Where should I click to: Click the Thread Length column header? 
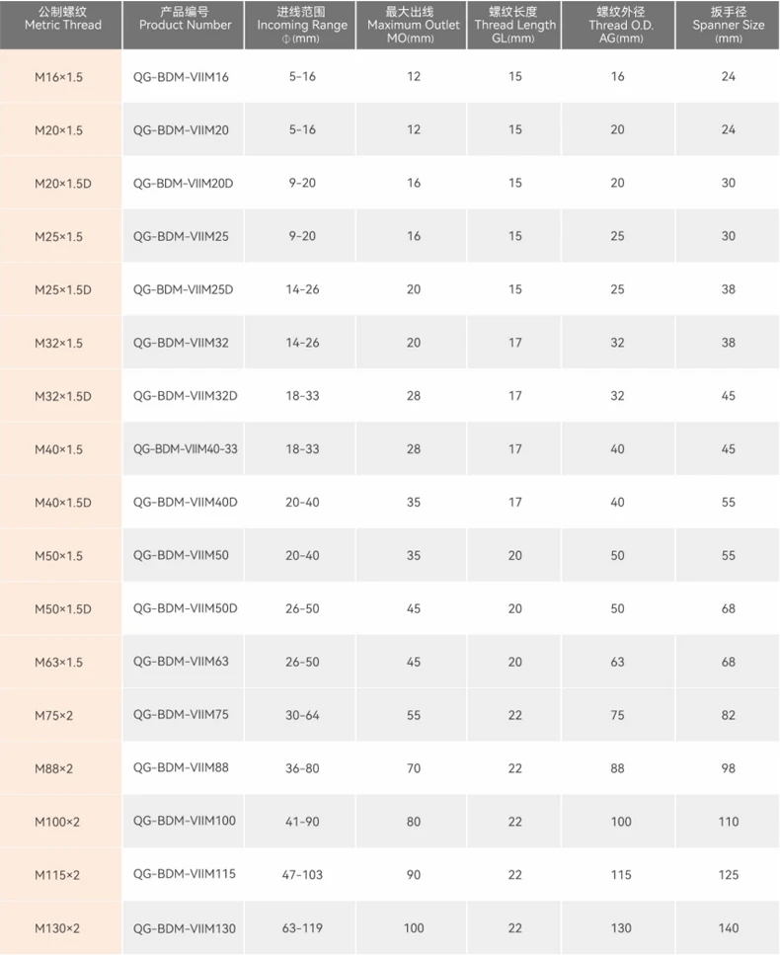(x=514, y=26)
